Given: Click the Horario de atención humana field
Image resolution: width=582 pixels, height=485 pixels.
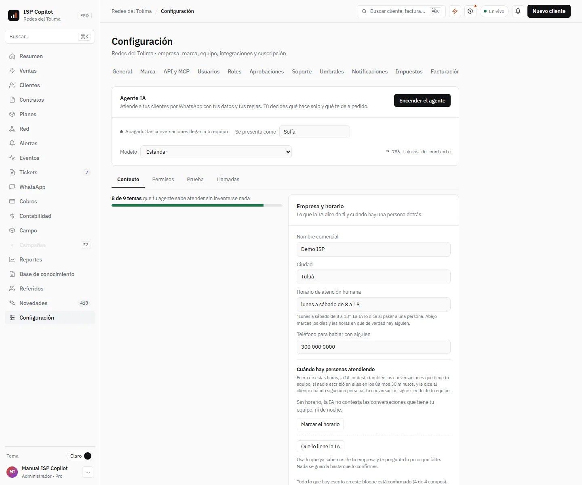Looking at the screenshot, I should [x=373, y=305].
